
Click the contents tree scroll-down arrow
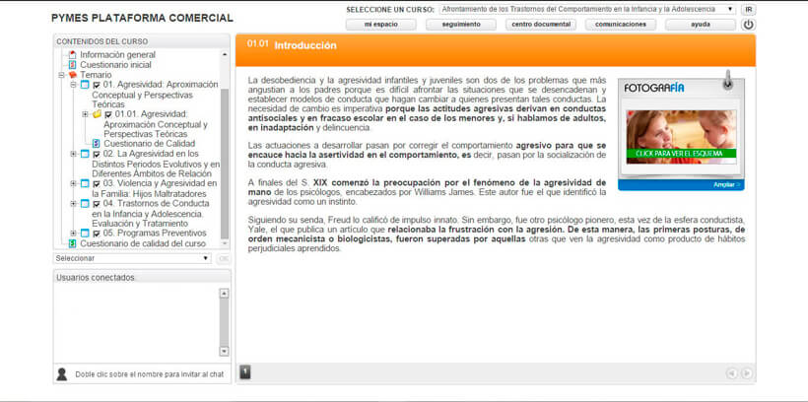pyautogui.click(x=225, y=243)
